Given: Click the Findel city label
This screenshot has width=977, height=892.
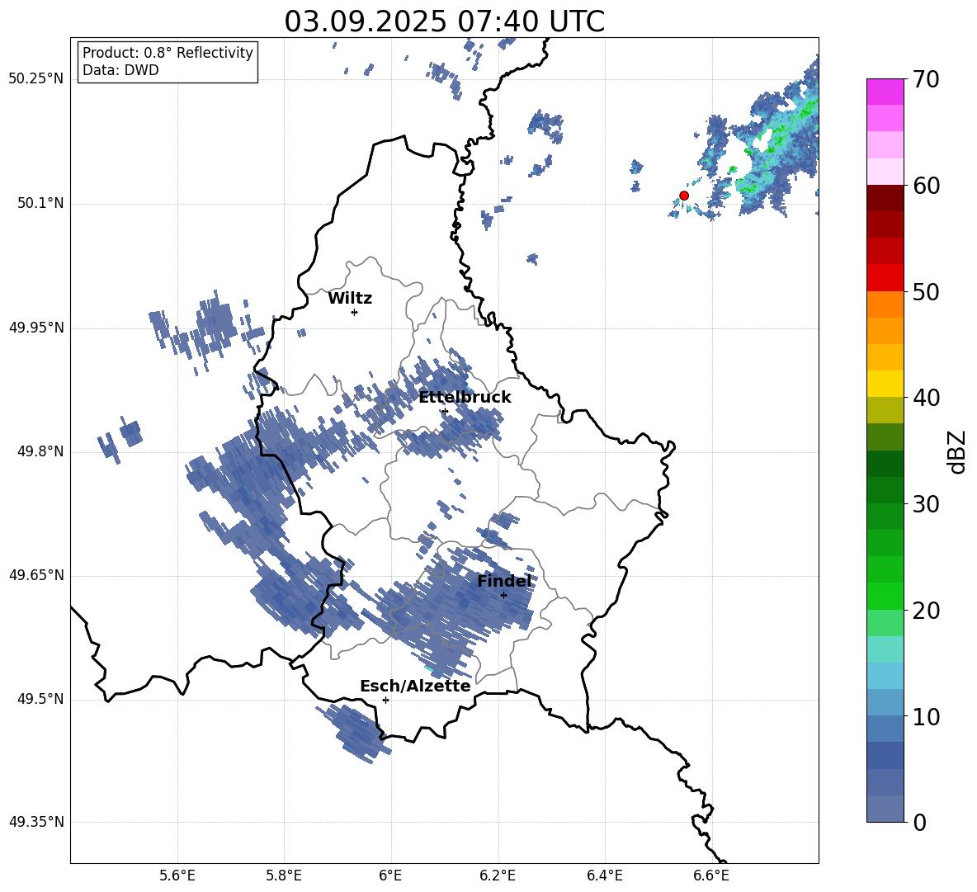Looking at the screenshot, I should pyautogui.click(x=504, y=581).
